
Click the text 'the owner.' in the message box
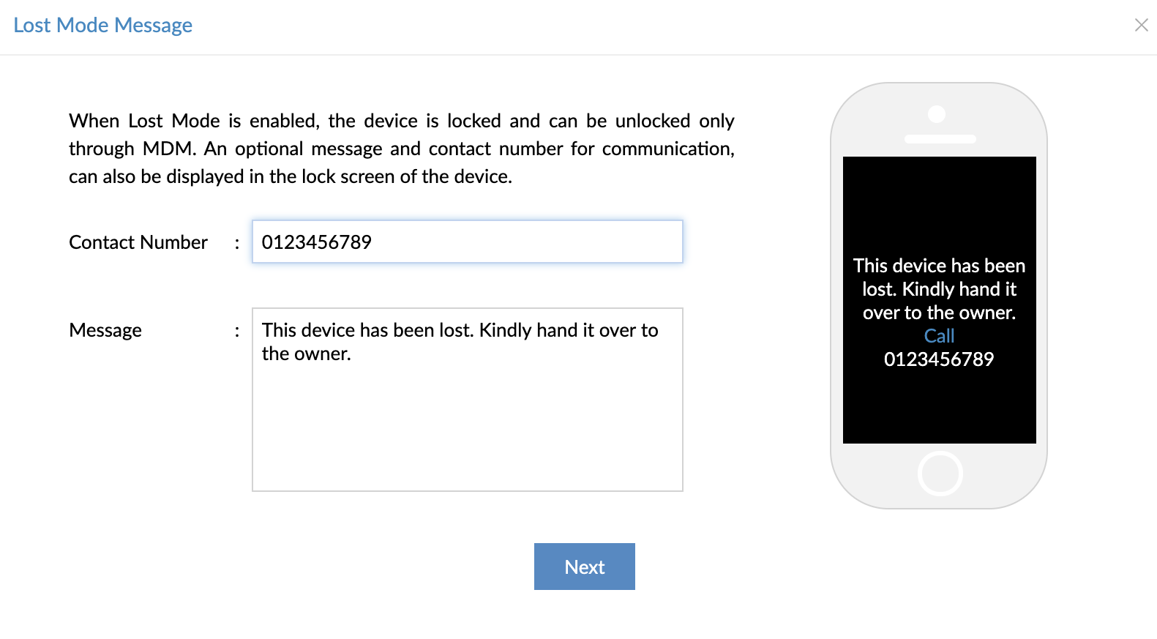307,354
